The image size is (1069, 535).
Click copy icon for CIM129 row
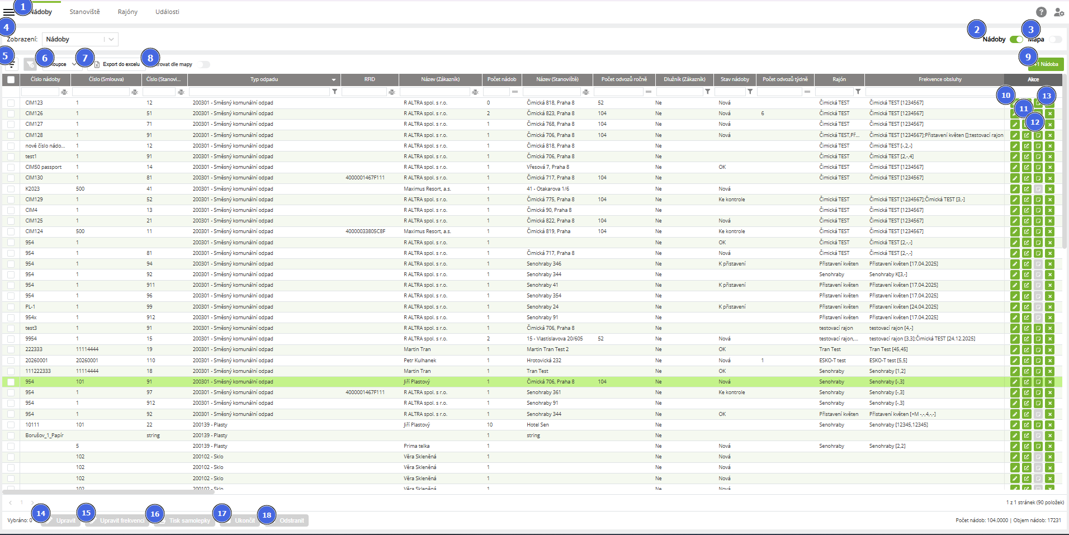(1038, 200)
